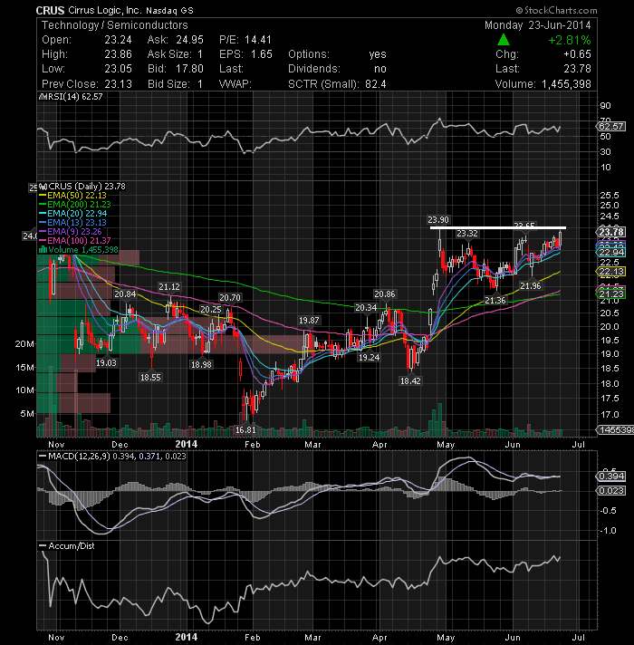634x645 pixels.
Task: Click the RSI(14) 62.57 indicator label
Action: (x=75, y=97)
